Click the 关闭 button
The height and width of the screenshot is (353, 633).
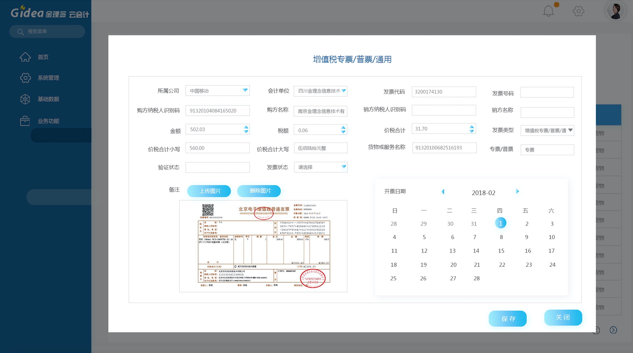563,317
